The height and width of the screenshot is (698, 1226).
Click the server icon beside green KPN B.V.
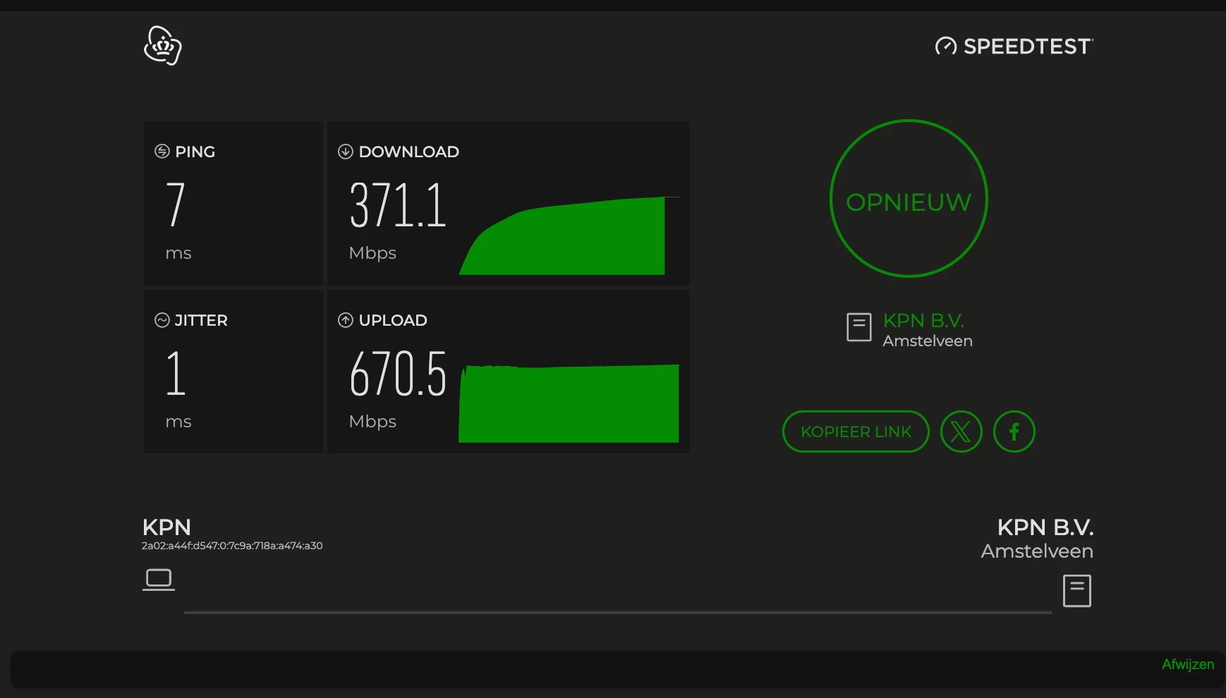click(858, 327)
